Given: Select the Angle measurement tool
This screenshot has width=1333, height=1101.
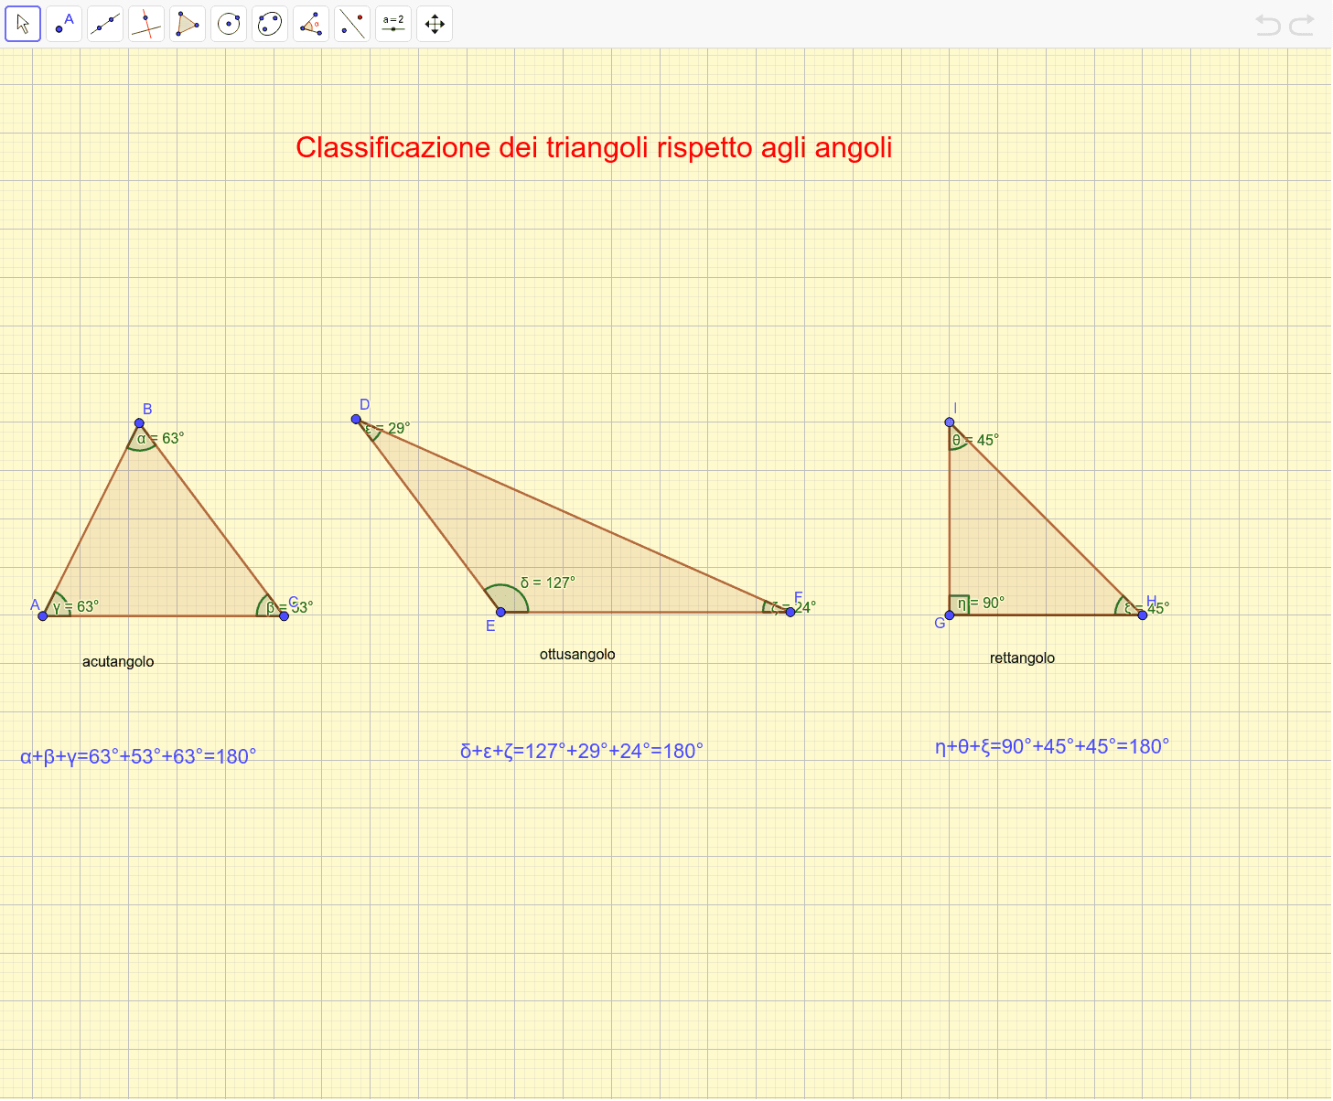Looking at the screenshot, I should point(311,24).
